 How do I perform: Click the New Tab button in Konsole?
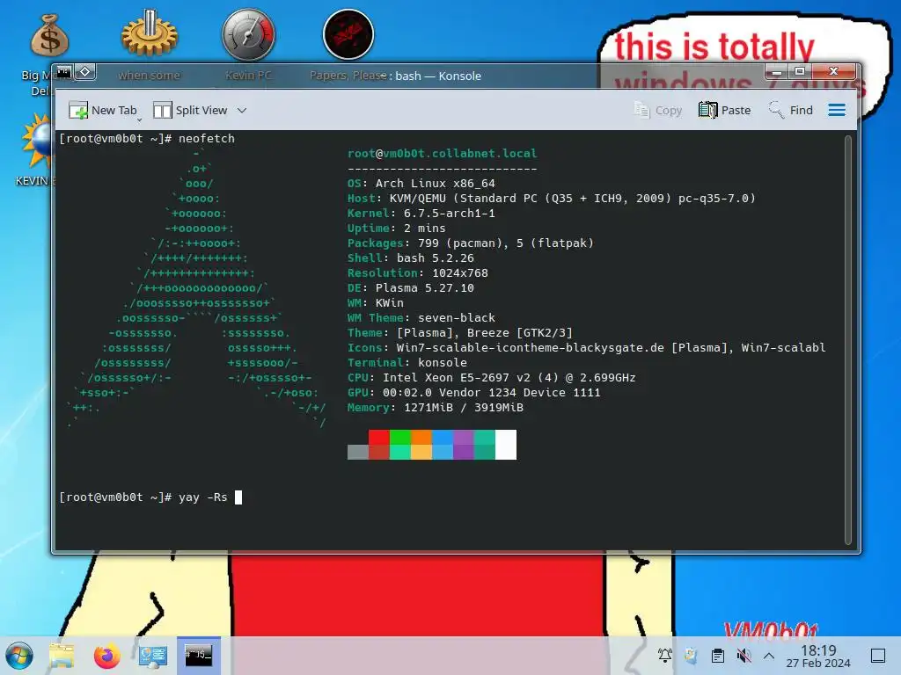coord(102,110)
